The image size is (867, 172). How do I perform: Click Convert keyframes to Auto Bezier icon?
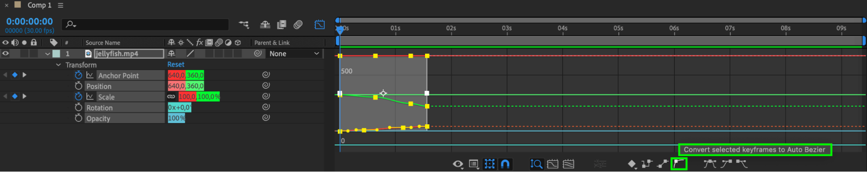pyautogui.click(x=679, y=164)
